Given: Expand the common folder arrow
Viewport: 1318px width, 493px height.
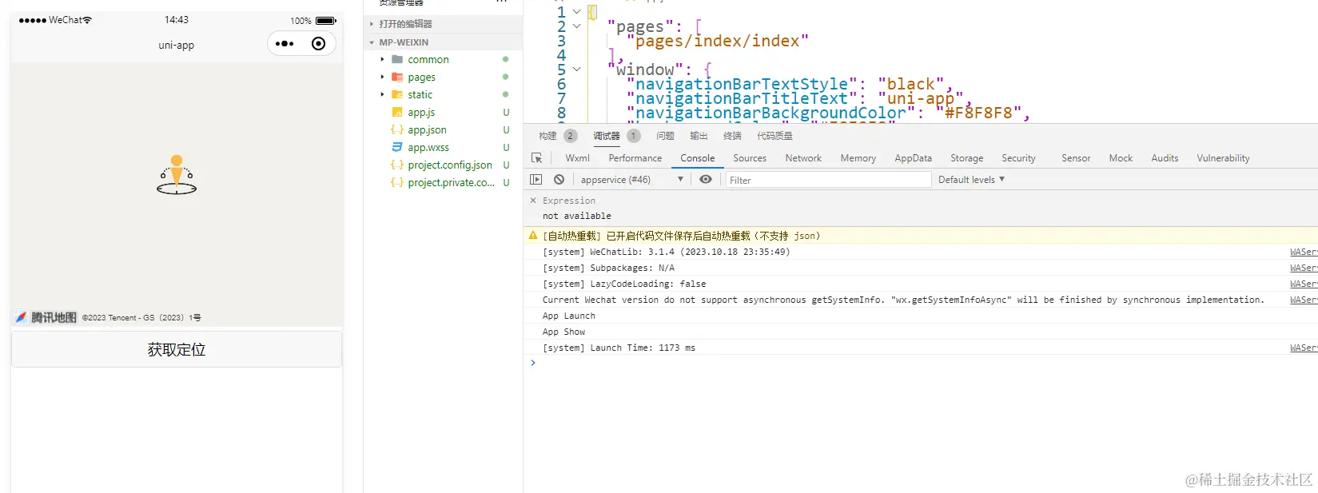Looking at the screenshot, I should point(382,59).
